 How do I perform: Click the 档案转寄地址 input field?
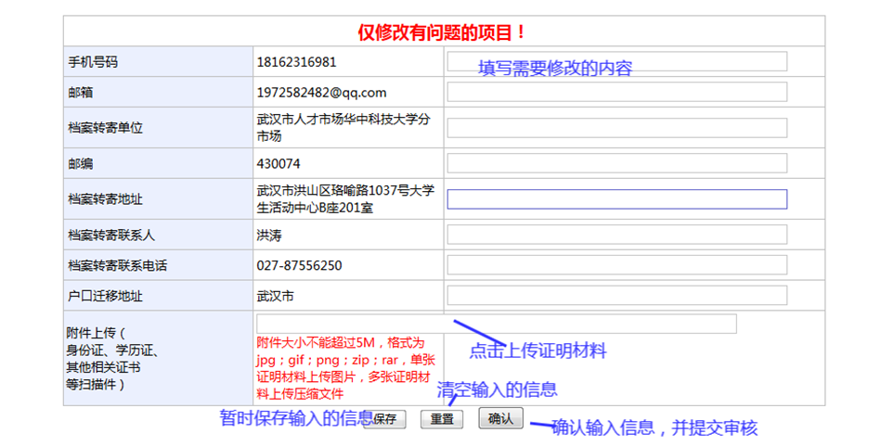coord(616,199)
